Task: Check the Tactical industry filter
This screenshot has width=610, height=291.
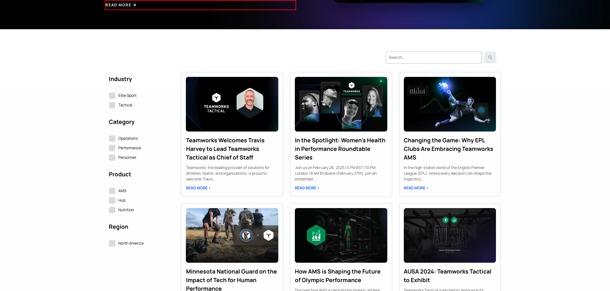Action: pyautogui.click(x=112, y=105)
